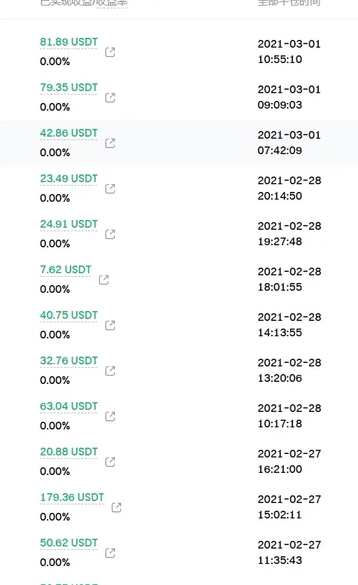Share the 63.04 USDT profit record
358x585 pixels.
(110, 416)
